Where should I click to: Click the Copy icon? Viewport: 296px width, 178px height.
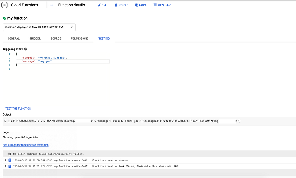pos(137,5)
